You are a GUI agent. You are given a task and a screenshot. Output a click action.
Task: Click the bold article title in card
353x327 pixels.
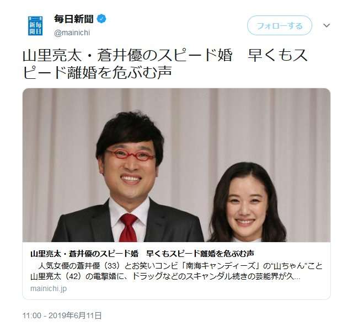142,254
